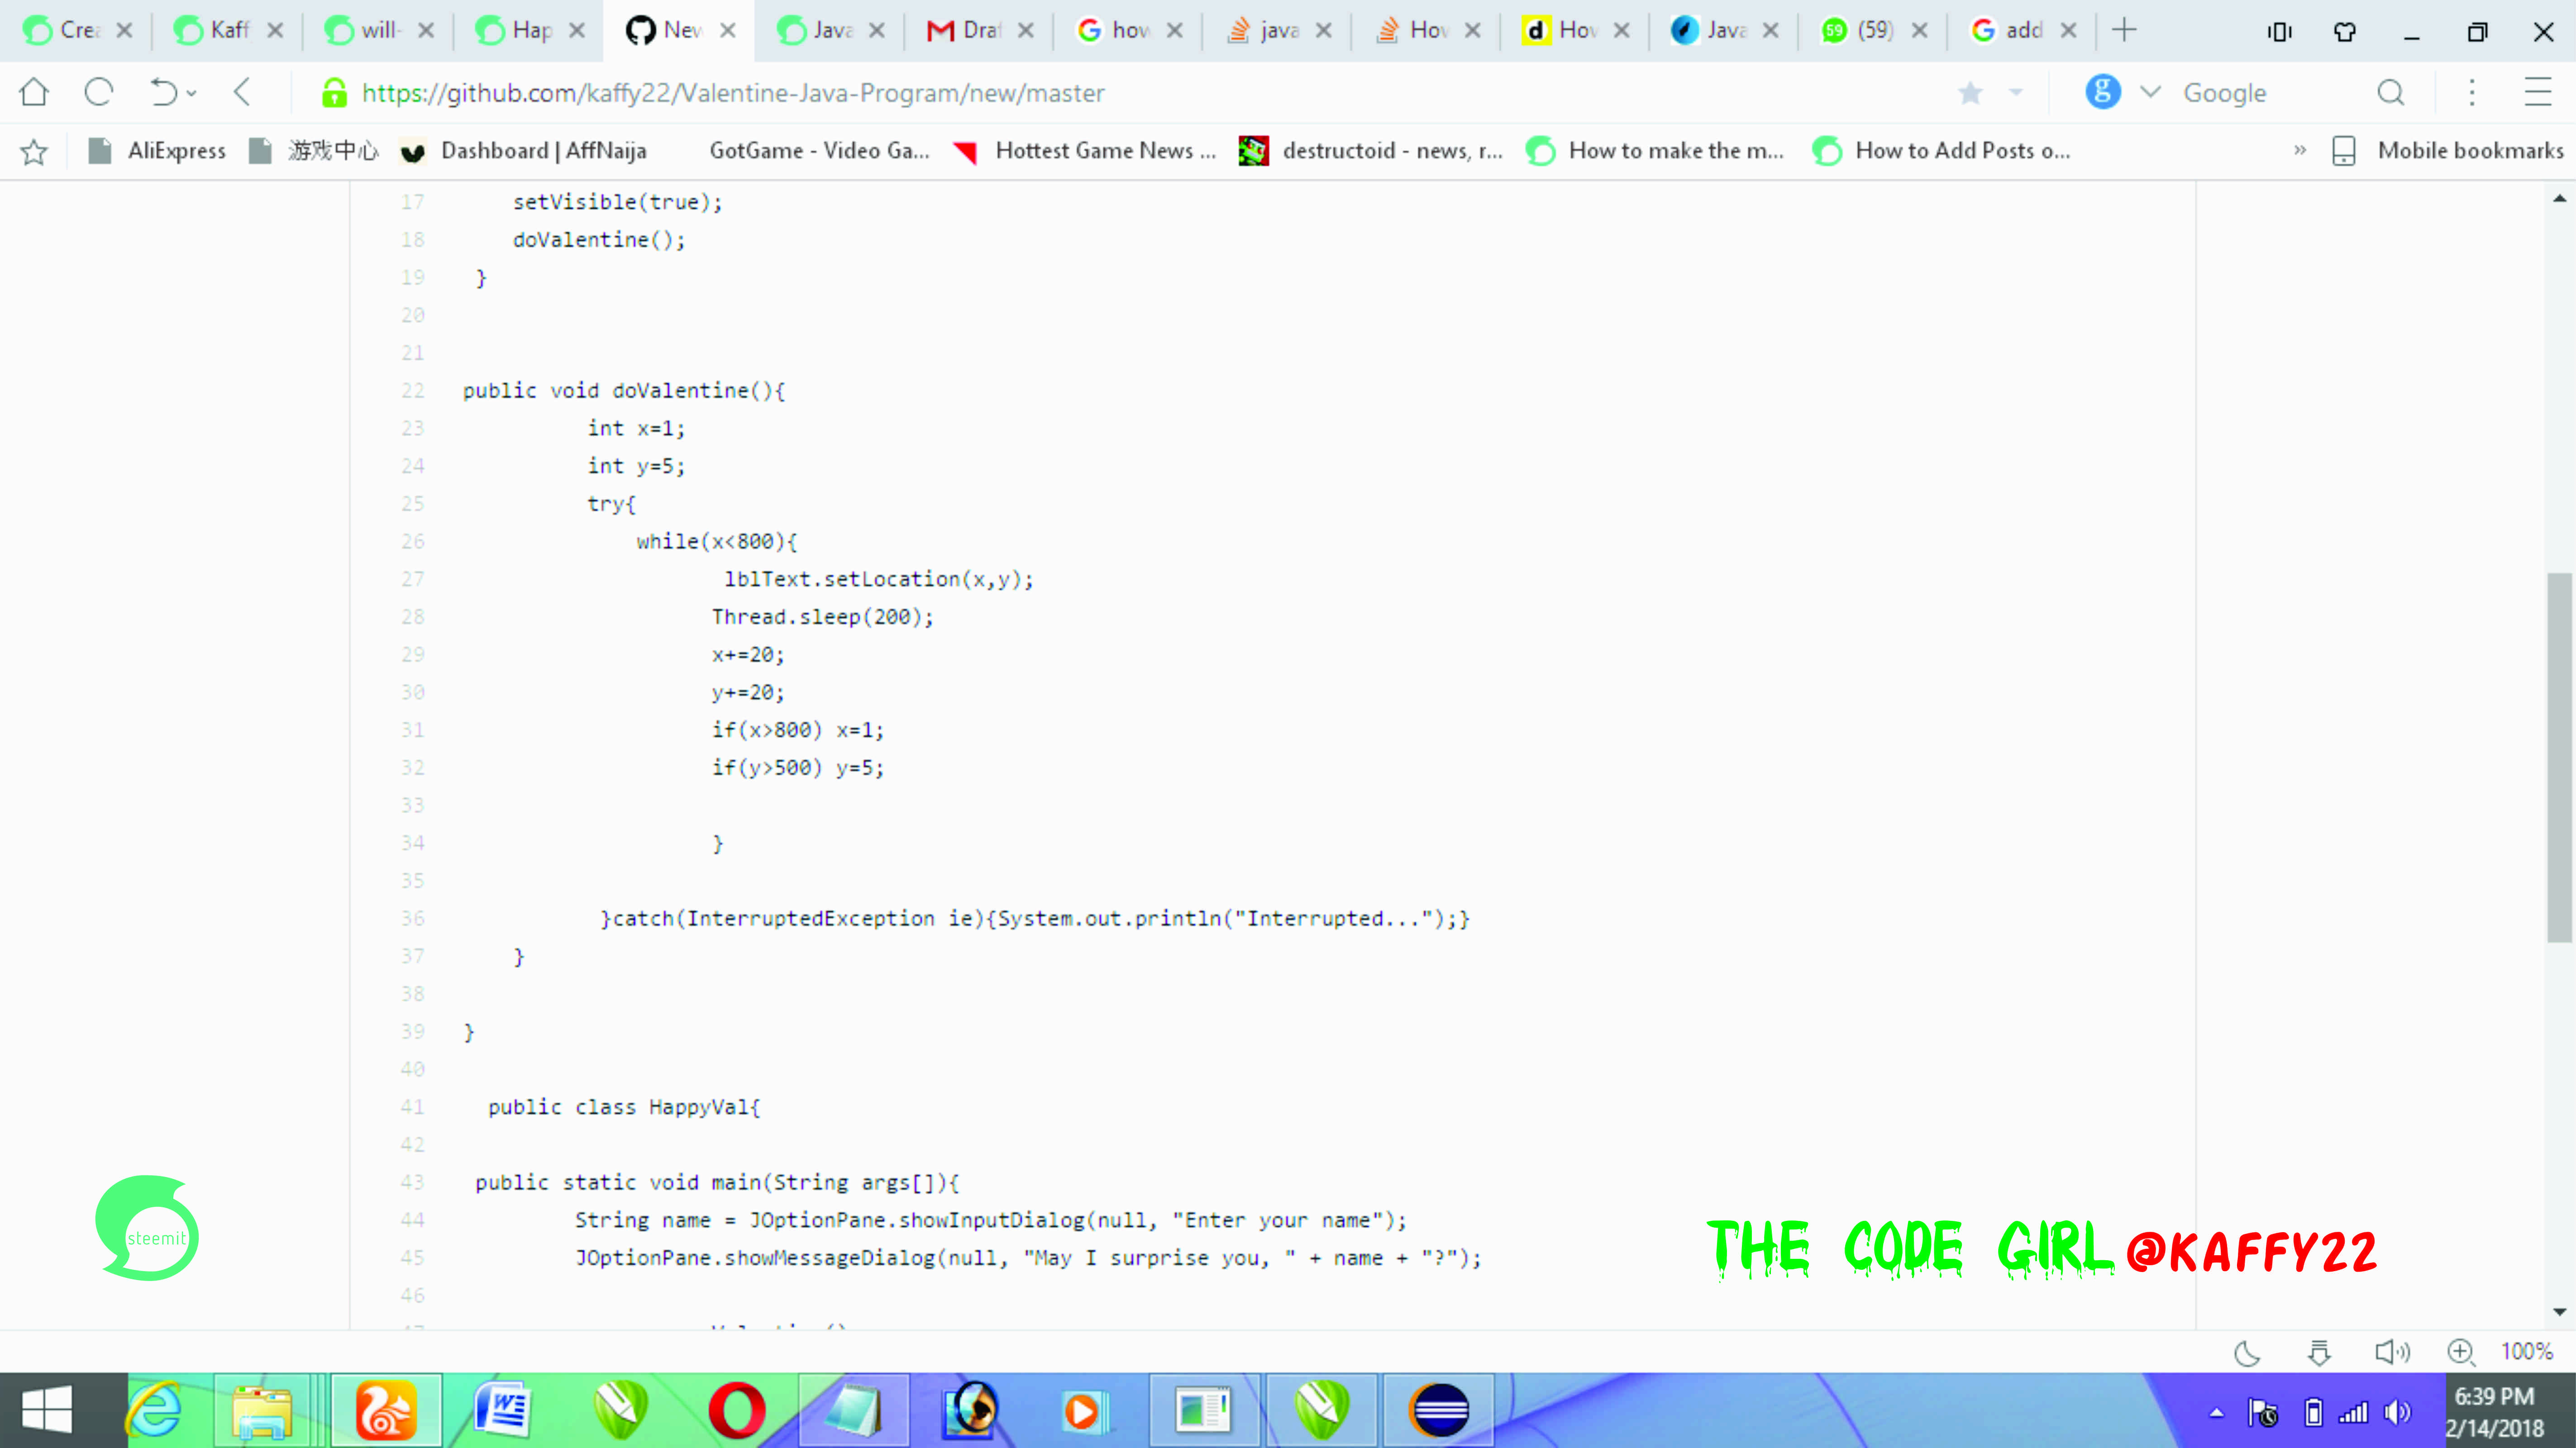
Task: Expand the bookmarks overflow chevron
Action: click(x=2300, y=150)
